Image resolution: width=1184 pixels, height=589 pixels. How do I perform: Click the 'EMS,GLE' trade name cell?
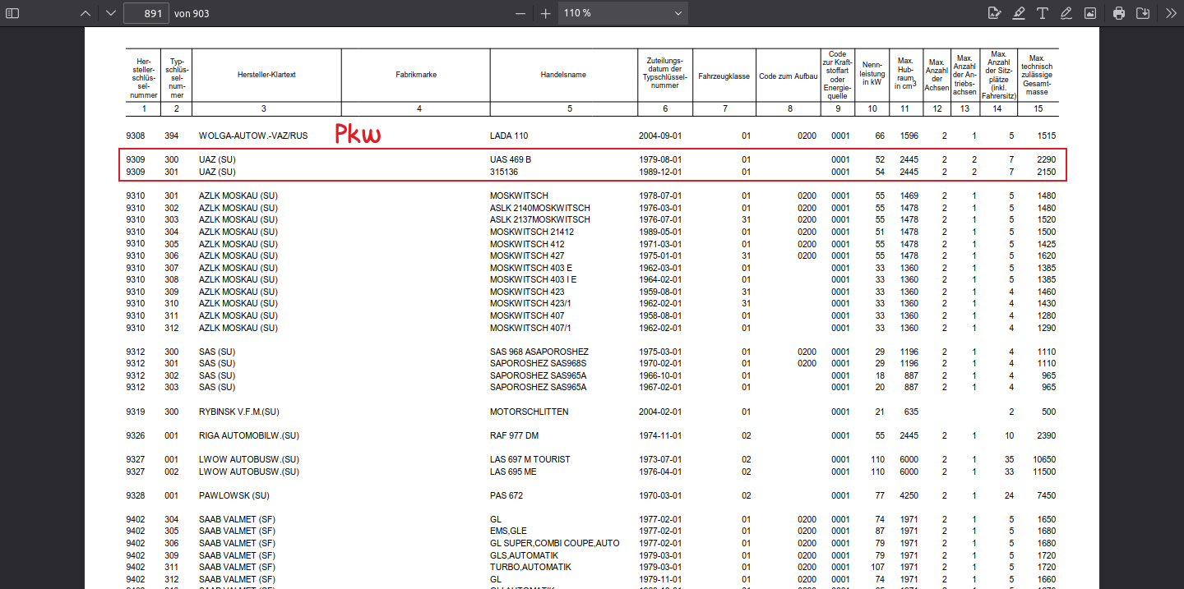pos(508,531)
